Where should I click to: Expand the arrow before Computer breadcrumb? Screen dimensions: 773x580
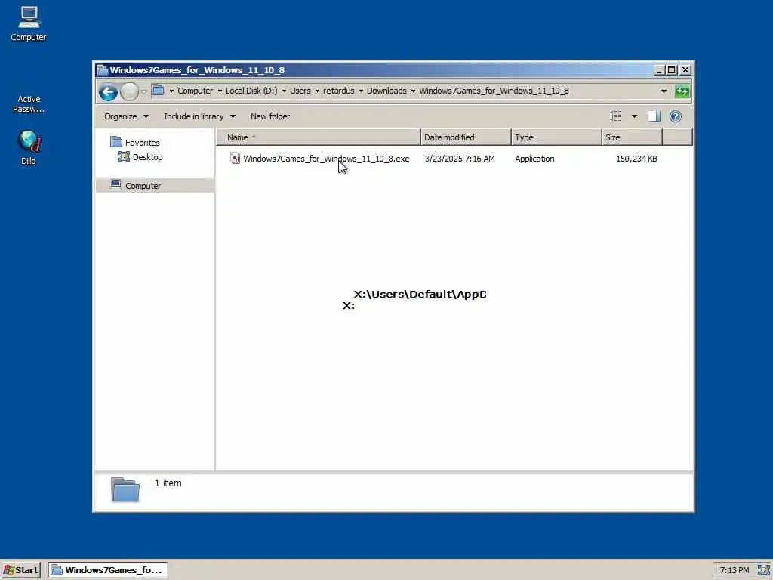171,91
